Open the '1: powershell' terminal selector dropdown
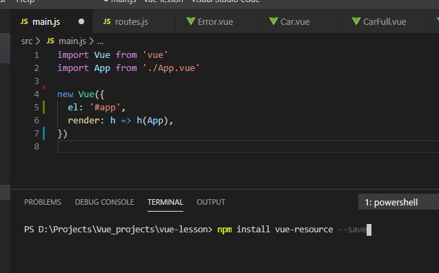 [398, 202]
